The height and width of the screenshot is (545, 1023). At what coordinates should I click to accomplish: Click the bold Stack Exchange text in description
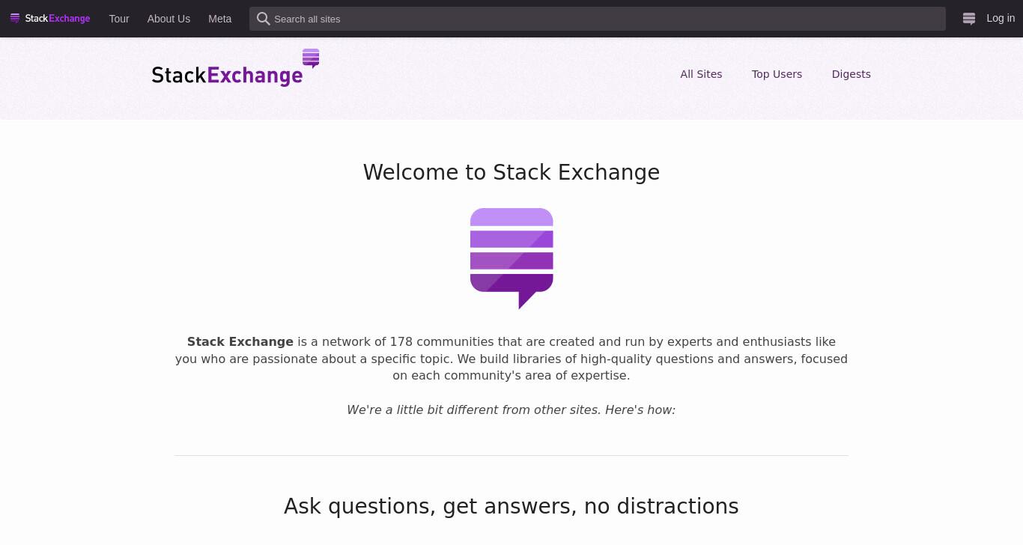[240, 341]
